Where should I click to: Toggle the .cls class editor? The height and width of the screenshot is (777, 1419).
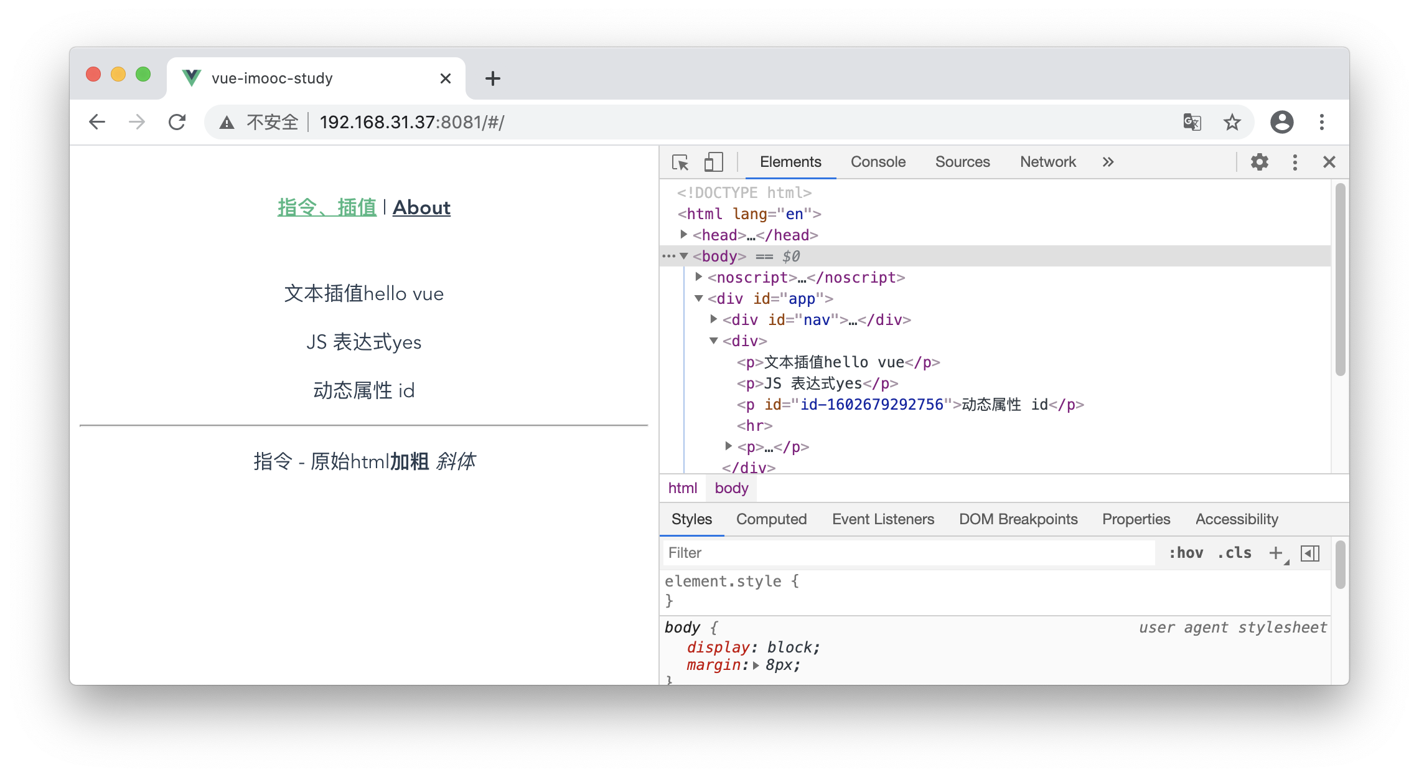coord(1234,553)
